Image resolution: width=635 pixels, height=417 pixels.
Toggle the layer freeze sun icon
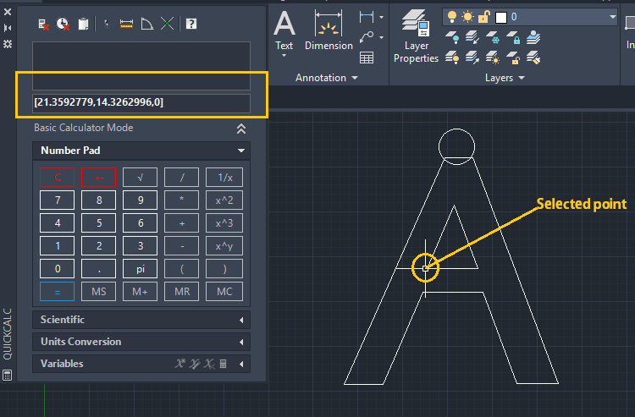click(467, 18)
